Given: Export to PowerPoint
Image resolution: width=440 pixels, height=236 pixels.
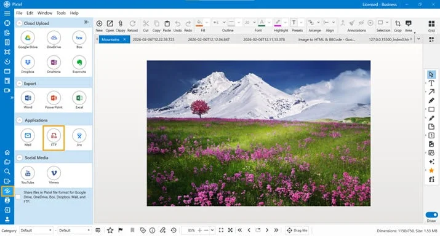Looking at the screenshot, I should [x=54, y=100].
